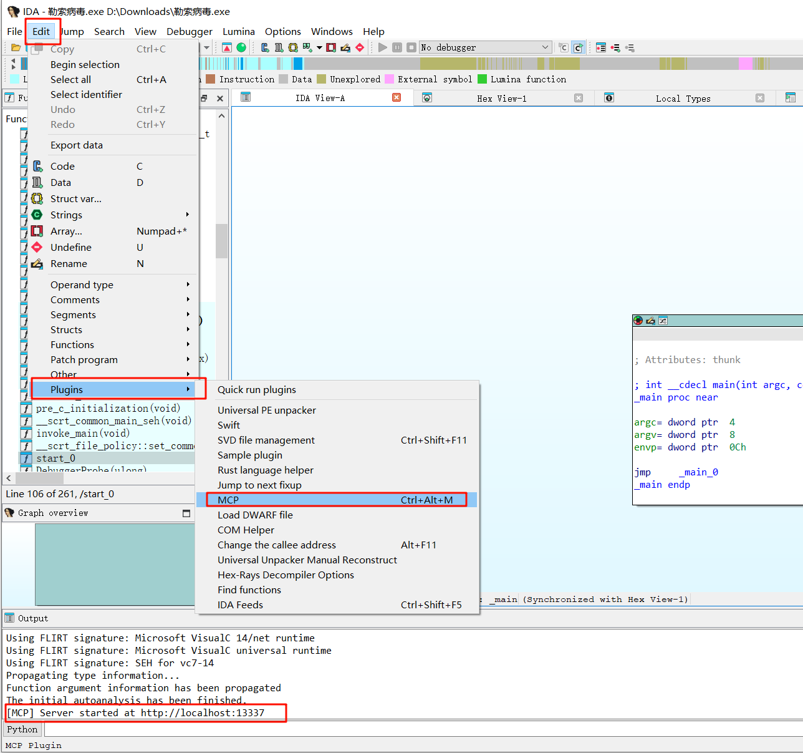
Task: Open the Debugger menu
Action: (x=190, y=31)
